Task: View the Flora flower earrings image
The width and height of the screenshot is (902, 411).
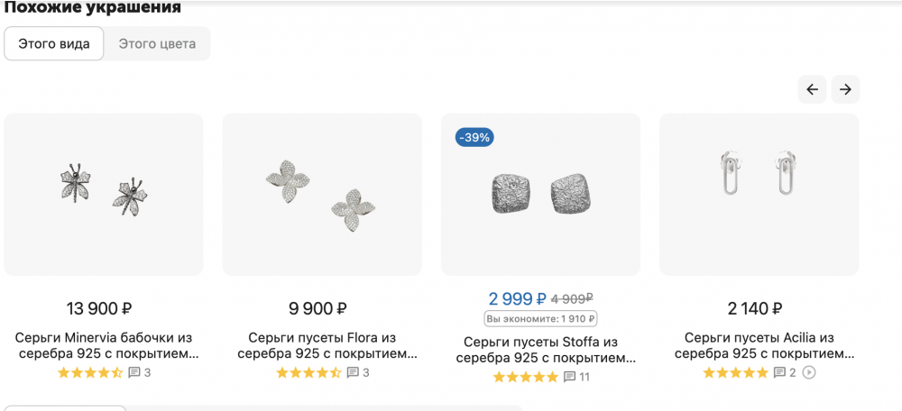Action: point(322,194)
